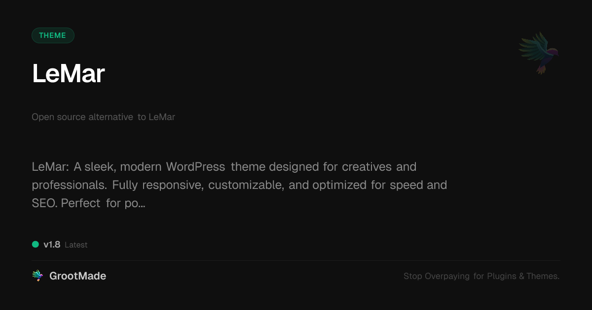Click the word 'Themes.' in the footer tagline
The width and height of the screenshot is (592, 310).
[x=543, y=276]
